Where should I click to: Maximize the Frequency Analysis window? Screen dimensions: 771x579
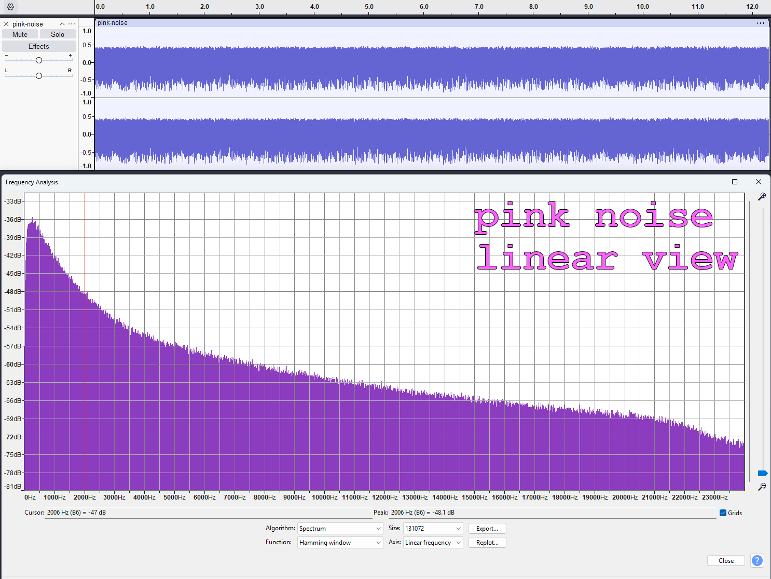[x=735, y=182]
